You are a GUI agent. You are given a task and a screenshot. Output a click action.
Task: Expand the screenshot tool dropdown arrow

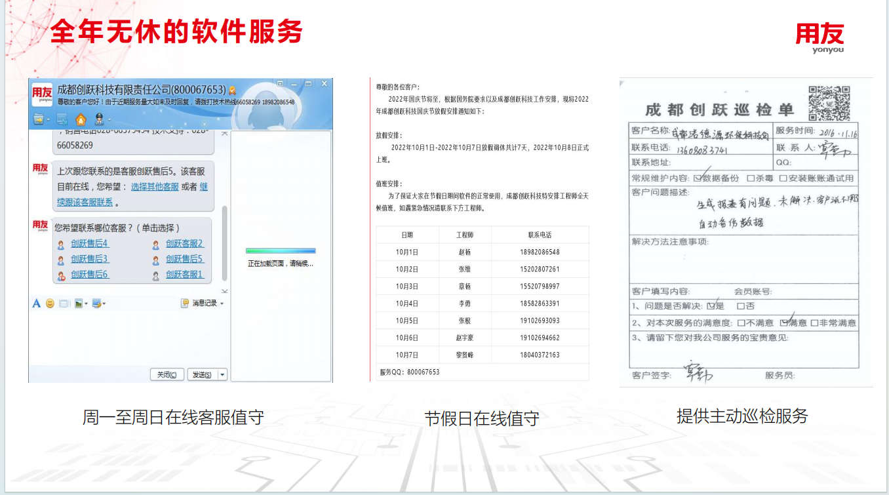click(x=104, y=304)
